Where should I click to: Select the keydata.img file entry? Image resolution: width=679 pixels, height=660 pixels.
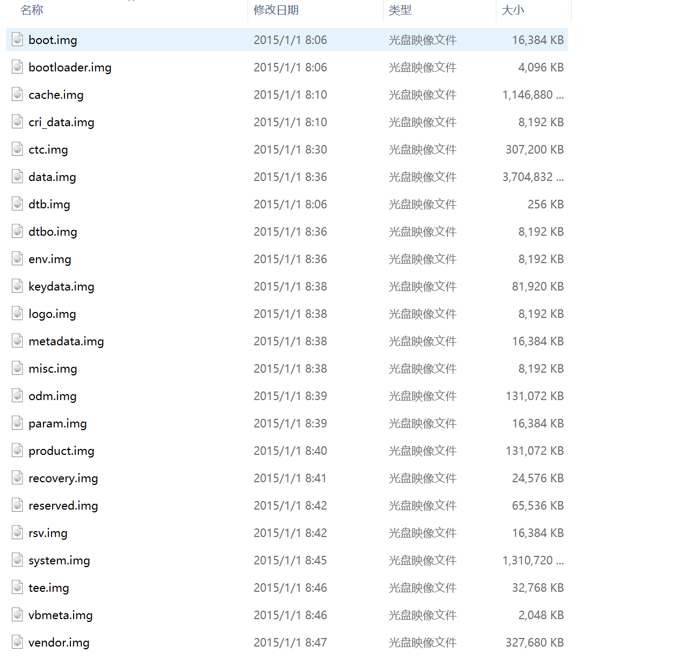[x=61, y=287]
